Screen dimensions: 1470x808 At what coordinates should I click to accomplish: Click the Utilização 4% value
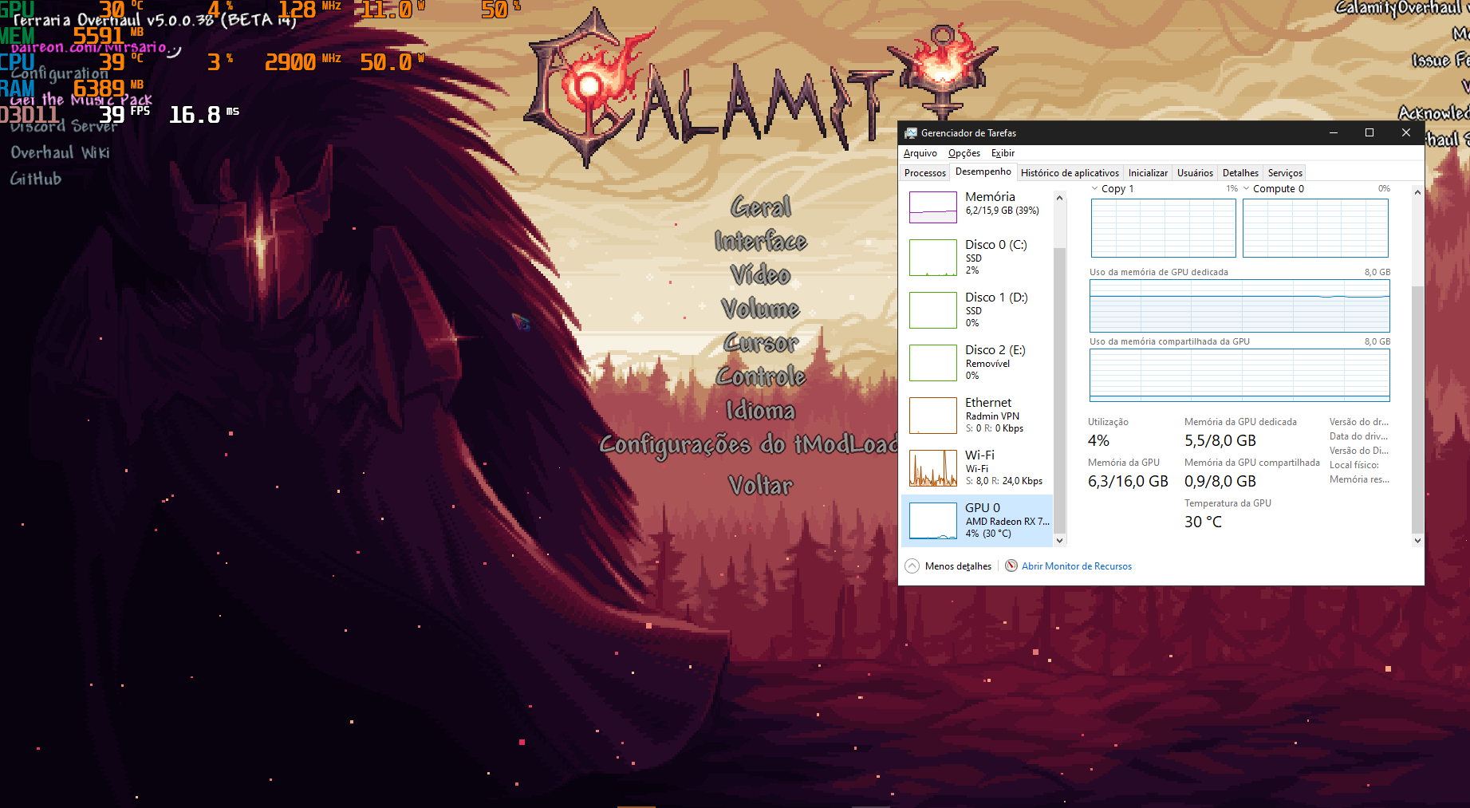pos(1098,440)
